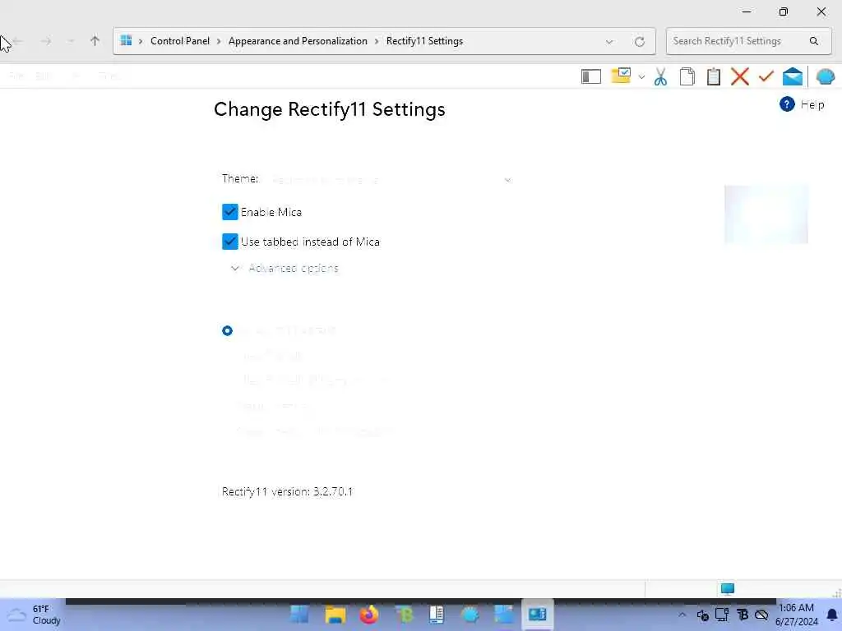This screenshot has width=842, height=631.
Task: Select the highlighted blue radio button
Action: pyautogui.click(x=227, y=330)
